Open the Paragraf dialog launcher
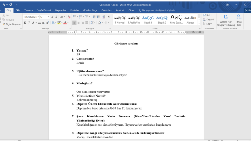Viewport: 251px width, 141px height. (110, 29)
